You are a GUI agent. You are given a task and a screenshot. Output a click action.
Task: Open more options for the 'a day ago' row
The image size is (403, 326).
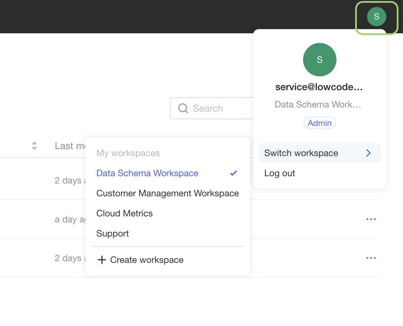click(x=371, y=219)
